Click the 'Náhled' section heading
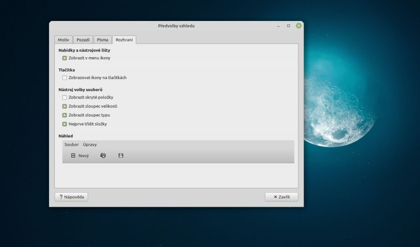Screen dimensions: 420x247 coord(66,136)
